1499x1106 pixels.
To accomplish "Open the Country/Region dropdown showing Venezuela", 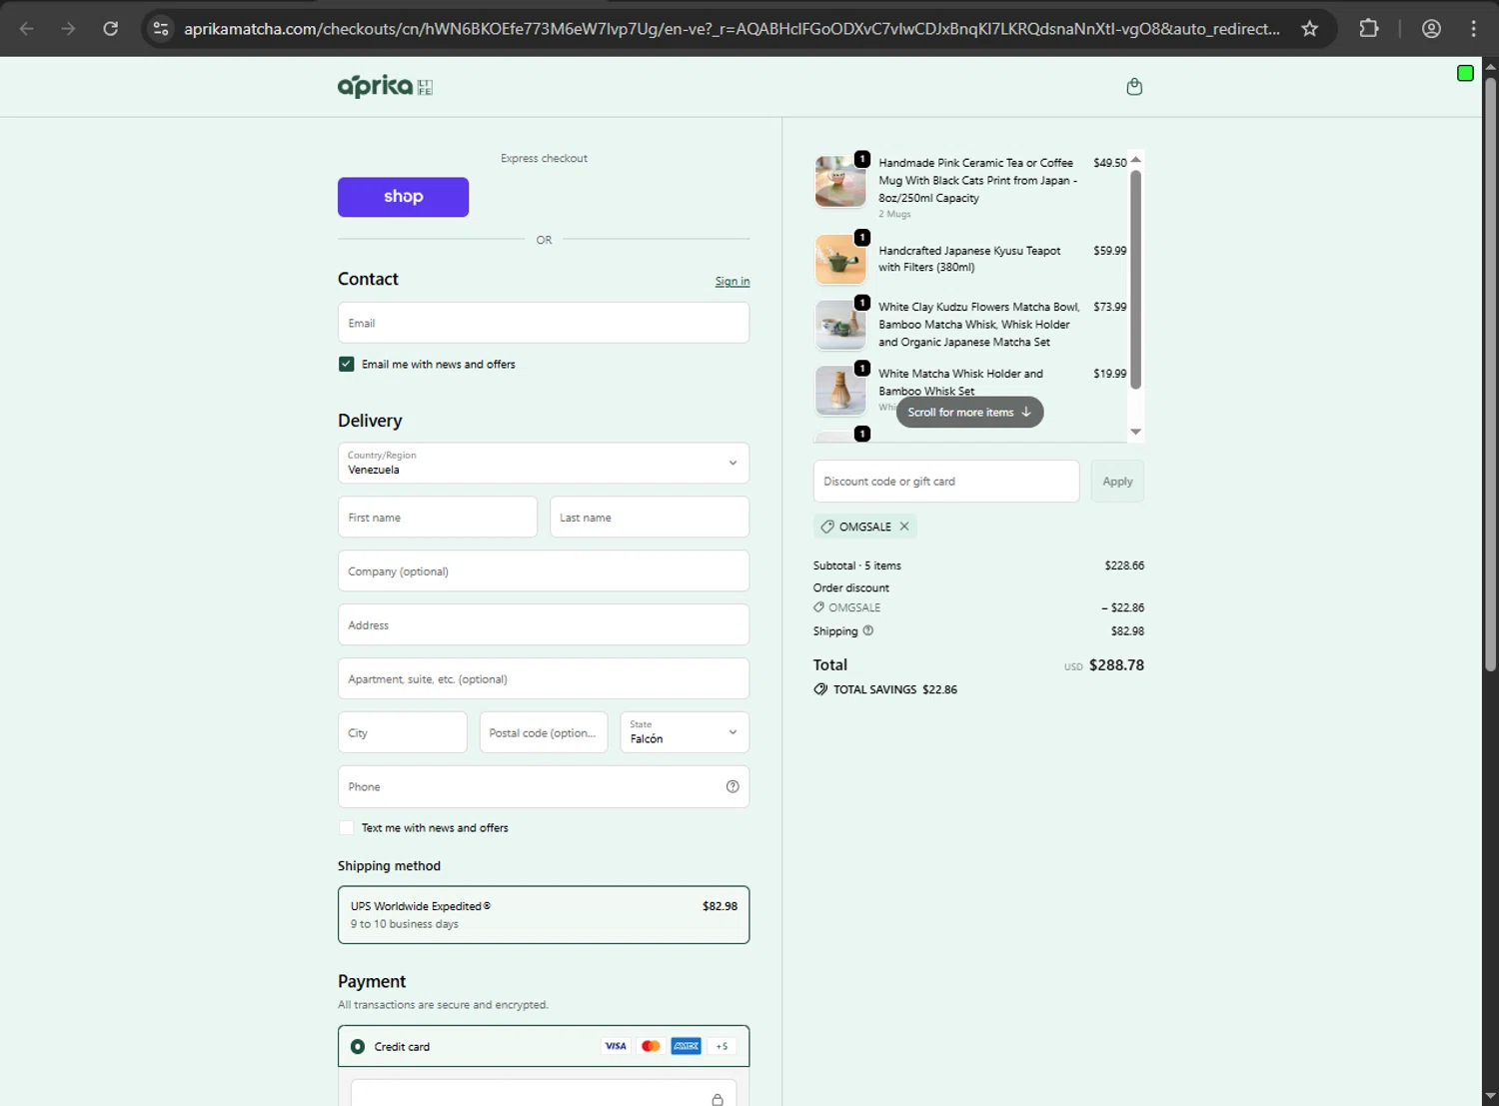I will coord(544,463).
